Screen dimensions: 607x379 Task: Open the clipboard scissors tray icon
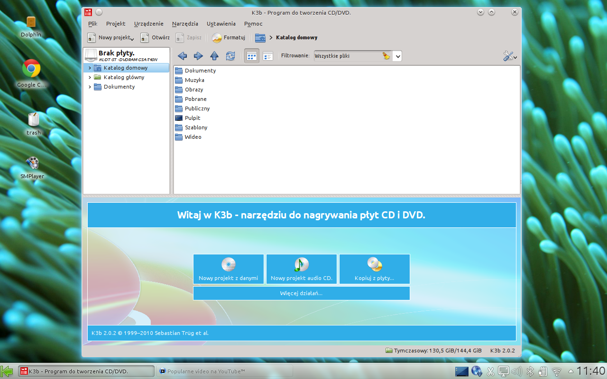click(x=491, y=371)
